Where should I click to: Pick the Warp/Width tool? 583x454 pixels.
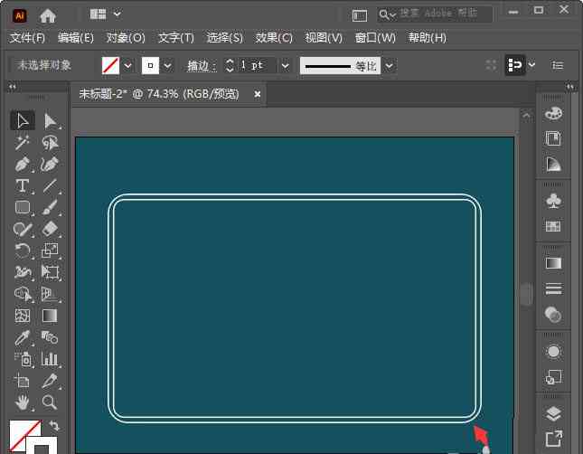point(23,272)
